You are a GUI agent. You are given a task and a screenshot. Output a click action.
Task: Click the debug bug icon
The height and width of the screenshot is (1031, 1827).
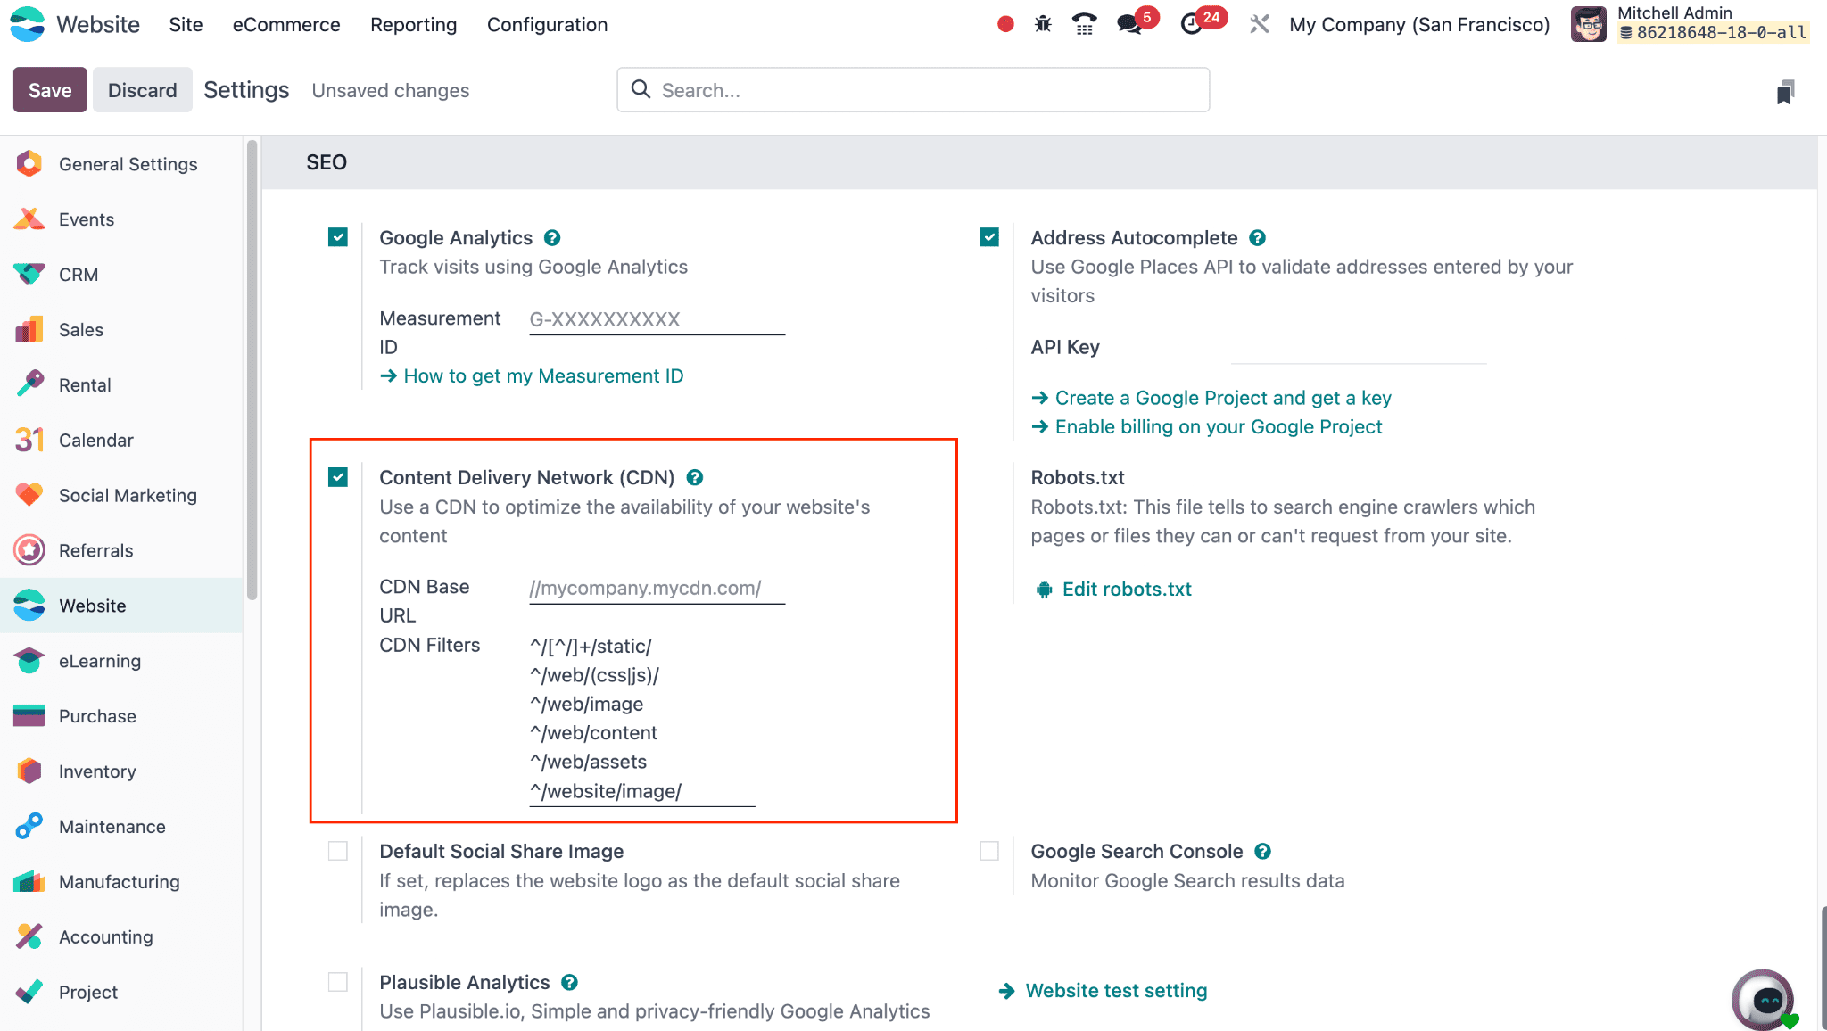(x=1043, y=24)
